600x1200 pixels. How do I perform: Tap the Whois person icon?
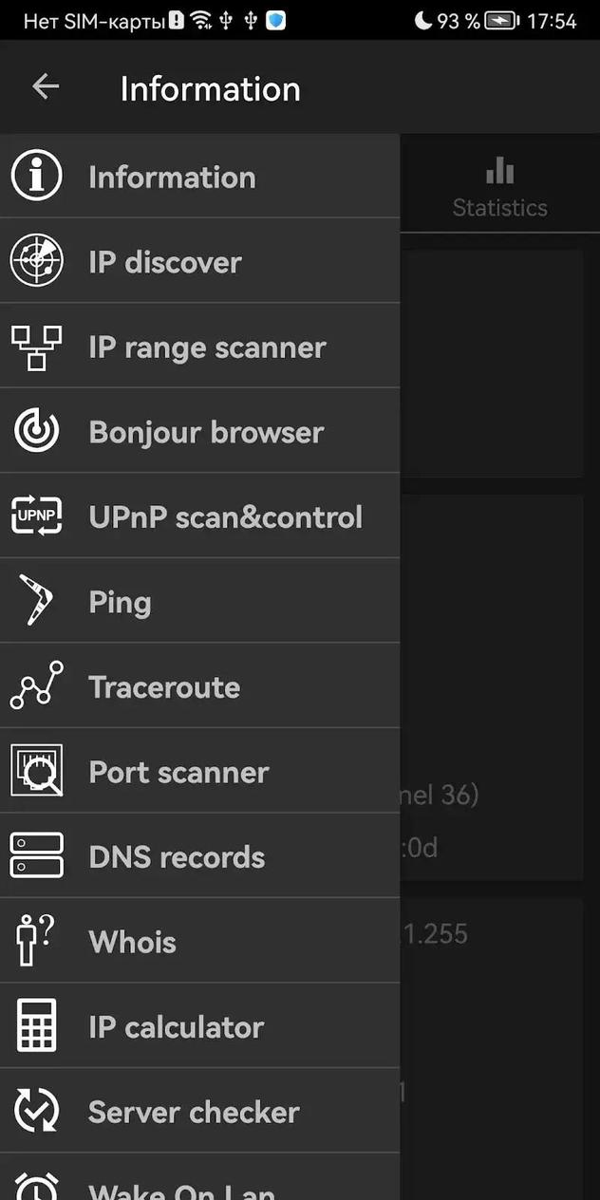coord(36,941)
